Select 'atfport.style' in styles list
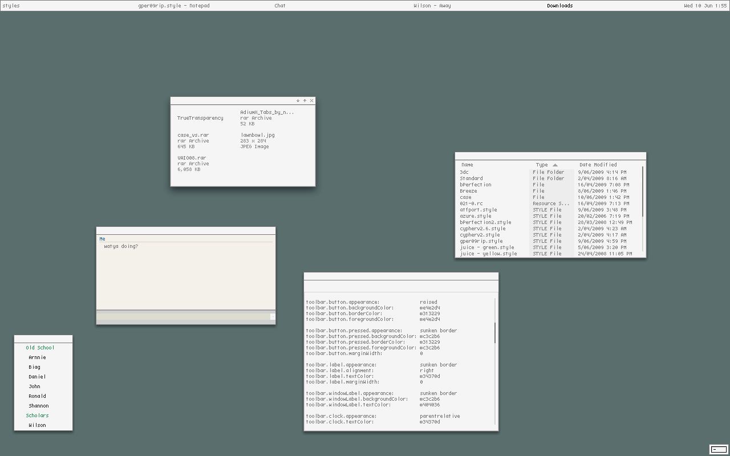This screenshot has width=730, height=456. [478, 210]
